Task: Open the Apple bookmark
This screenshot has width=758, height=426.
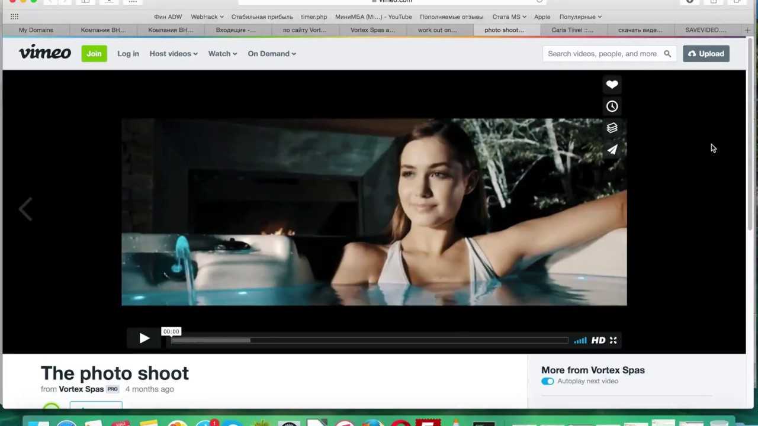Action: point(542,17)
